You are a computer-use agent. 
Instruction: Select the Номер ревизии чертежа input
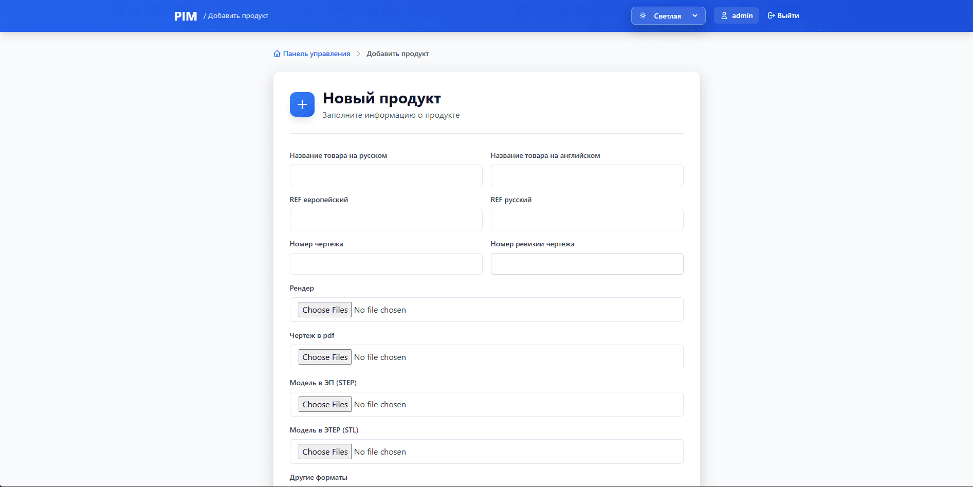click(x=586, y=264)
